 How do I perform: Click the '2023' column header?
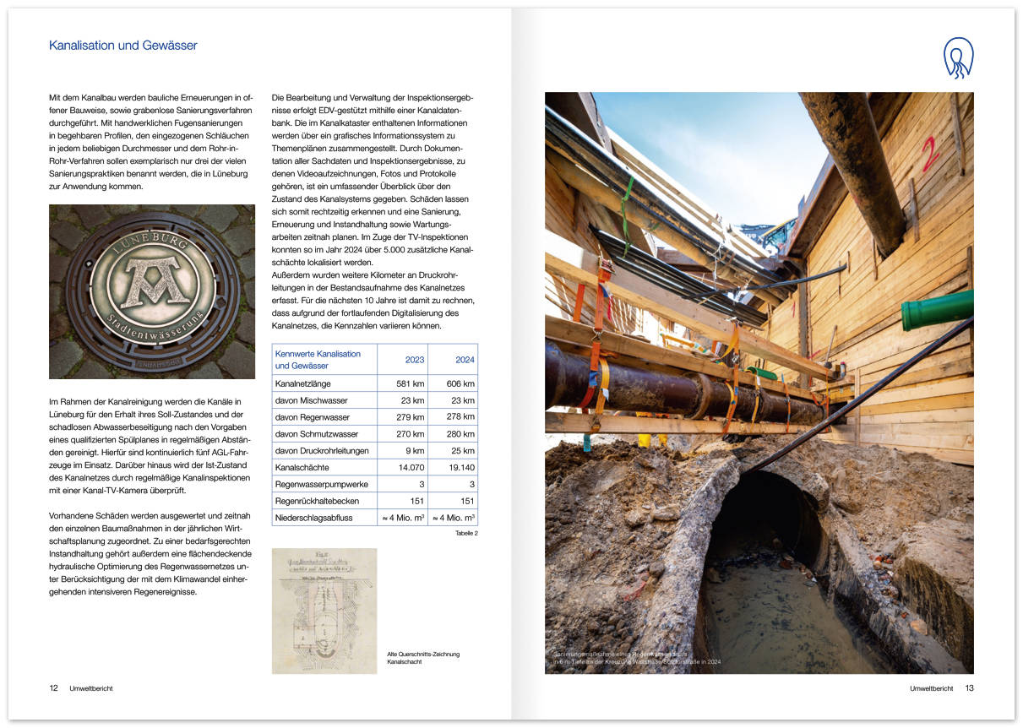(x=414, y=360)
